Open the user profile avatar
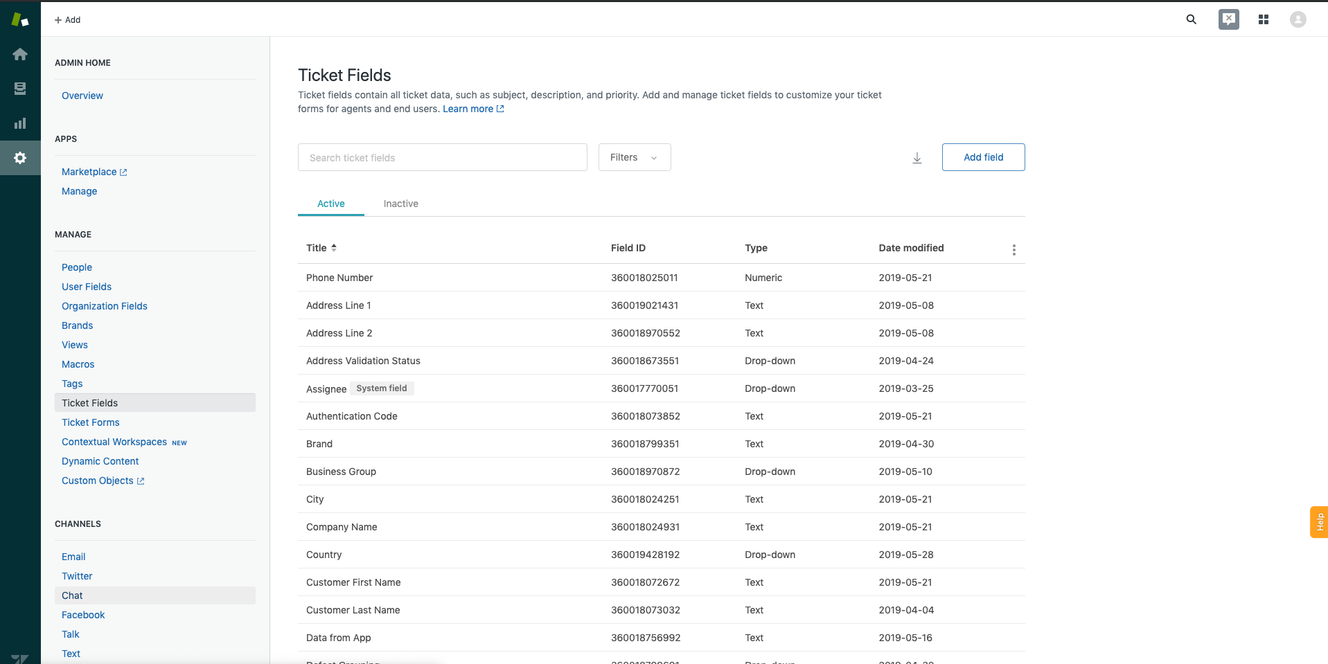The width and height of the screenshot is (1328, 664). coord(1298,19)
